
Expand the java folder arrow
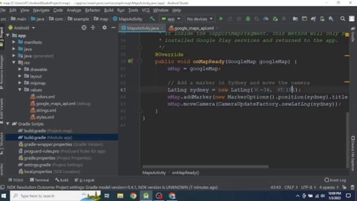tap(13, 49)
